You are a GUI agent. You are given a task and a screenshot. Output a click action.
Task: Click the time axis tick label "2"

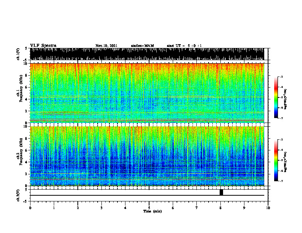78,208
